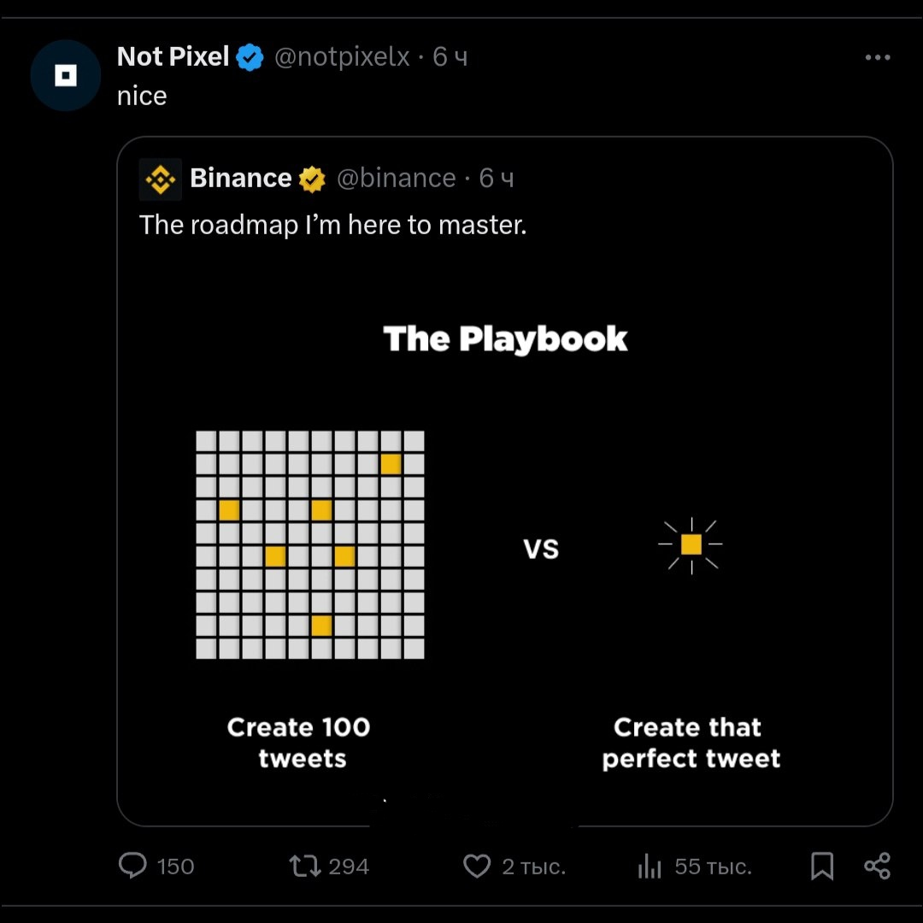View tweet analytics bar chart icon

point(650,867)
